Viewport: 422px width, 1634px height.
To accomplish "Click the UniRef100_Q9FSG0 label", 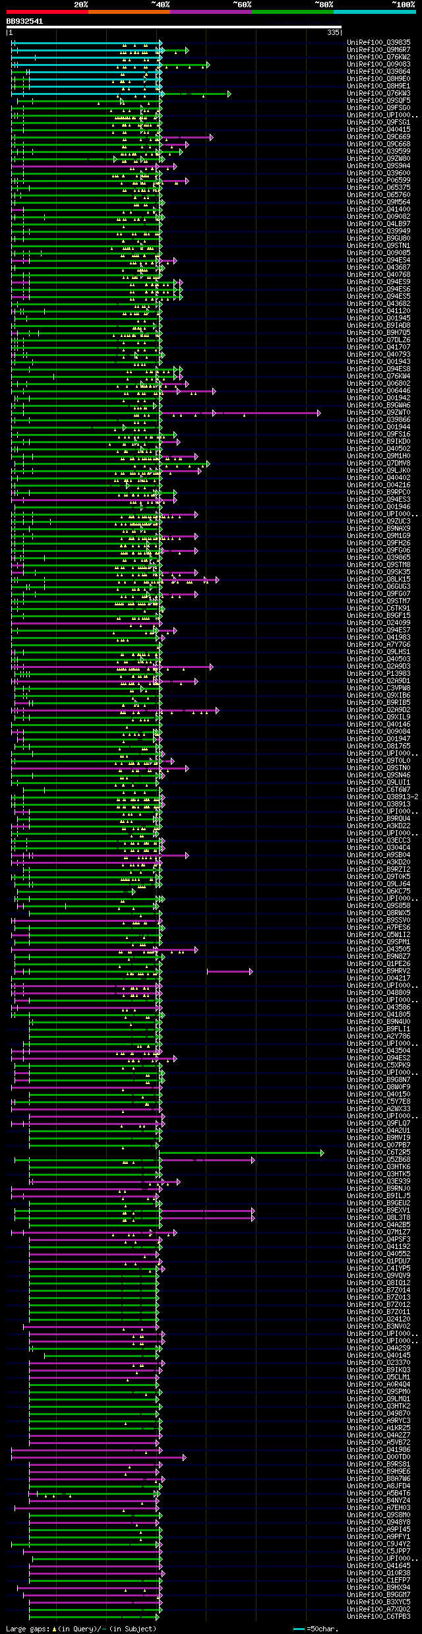I will pyautogui.click(x=378, y=108).
